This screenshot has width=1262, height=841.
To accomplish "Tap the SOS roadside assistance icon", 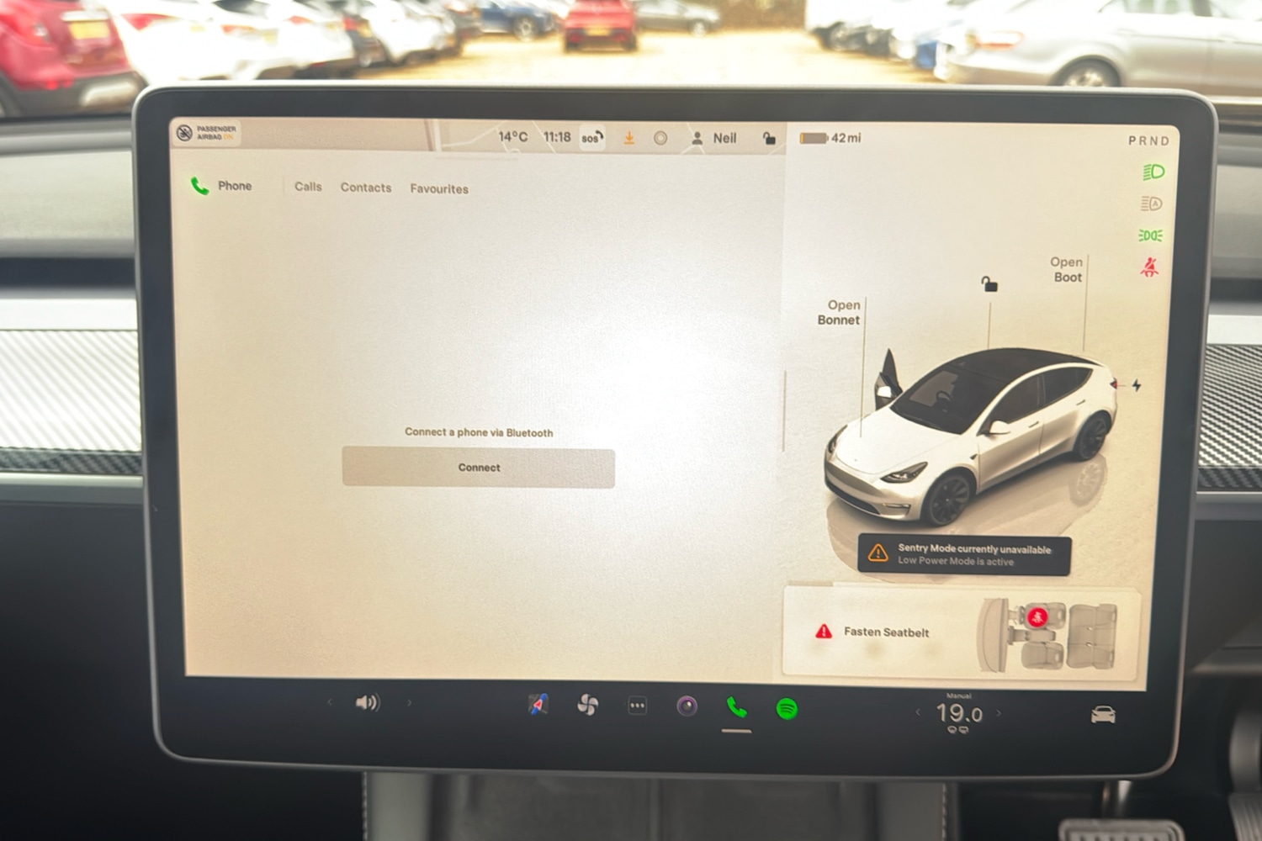I will (591, 137).
